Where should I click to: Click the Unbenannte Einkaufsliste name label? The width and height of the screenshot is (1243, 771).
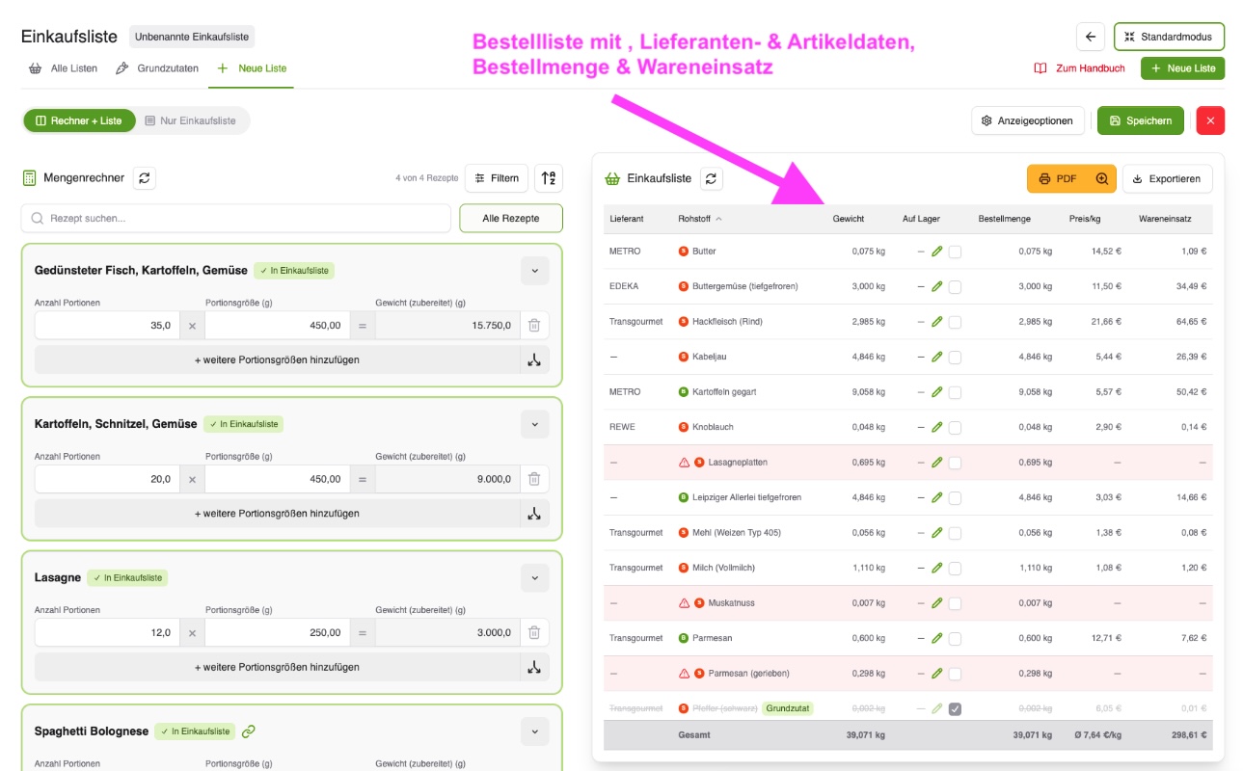[192, 37]
